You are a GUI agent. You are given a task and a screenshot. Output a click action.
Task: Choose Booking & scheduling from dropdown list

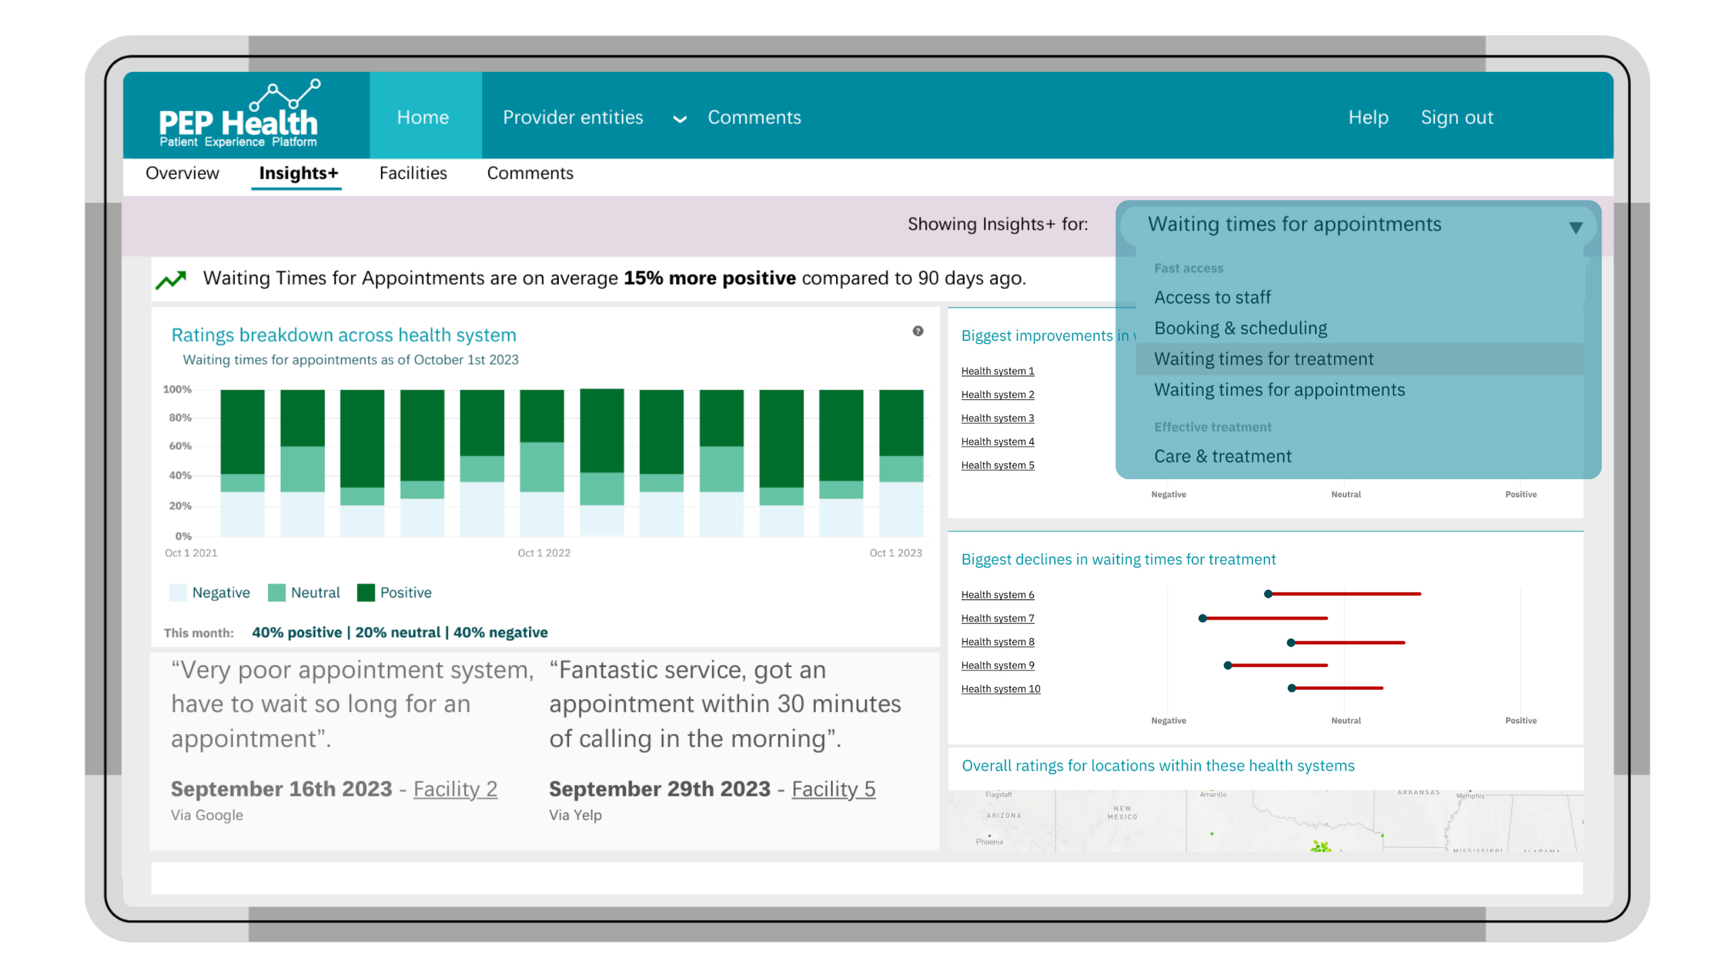pyautogui.click(x=1241, y=329)
